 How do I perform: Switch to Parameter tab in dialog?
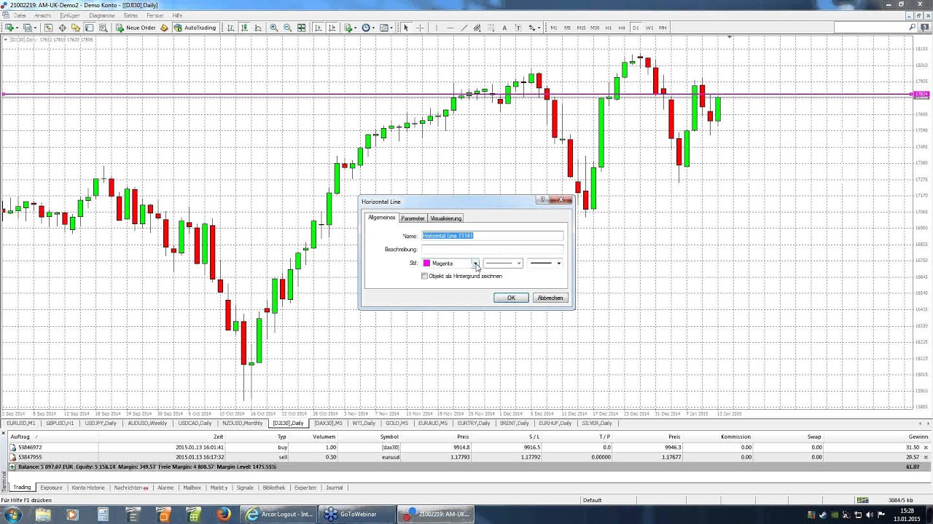(413, 218)
